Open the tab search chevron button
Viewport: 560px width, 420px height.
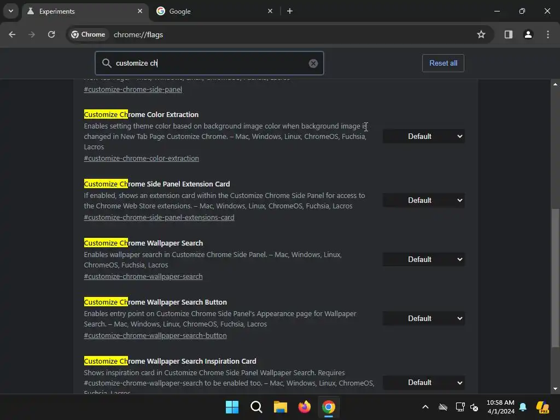click(x=11, y=11)
